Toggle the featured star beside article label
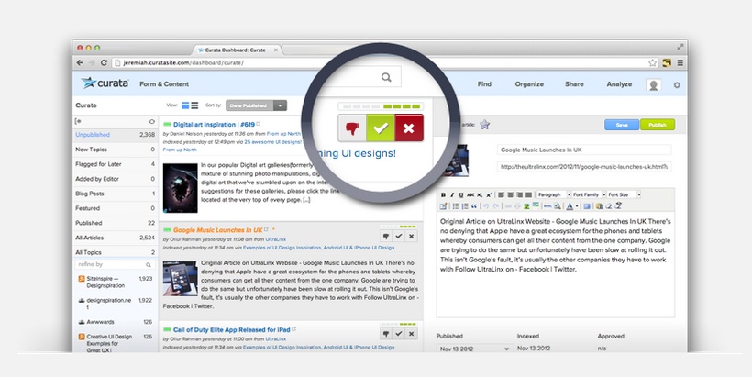 click(x=485, y=125)
